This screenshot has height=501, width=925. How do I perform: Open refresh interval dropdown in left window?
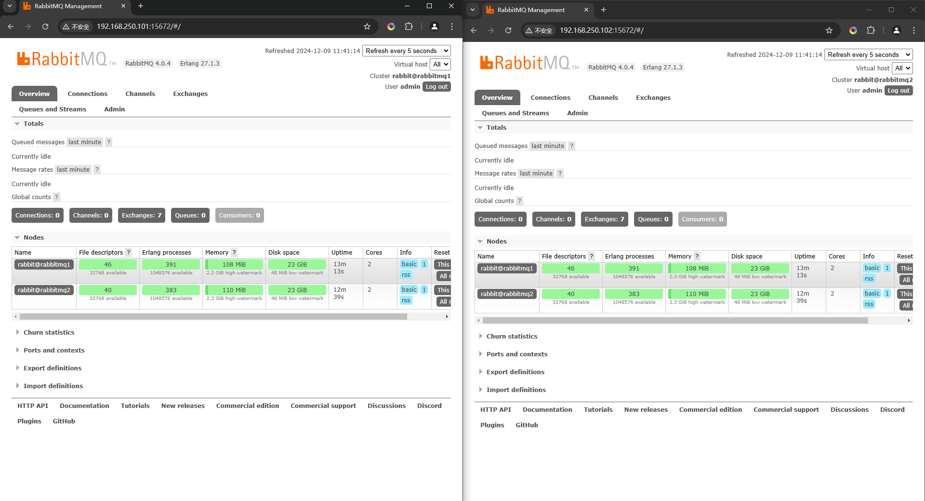(407, 51)
